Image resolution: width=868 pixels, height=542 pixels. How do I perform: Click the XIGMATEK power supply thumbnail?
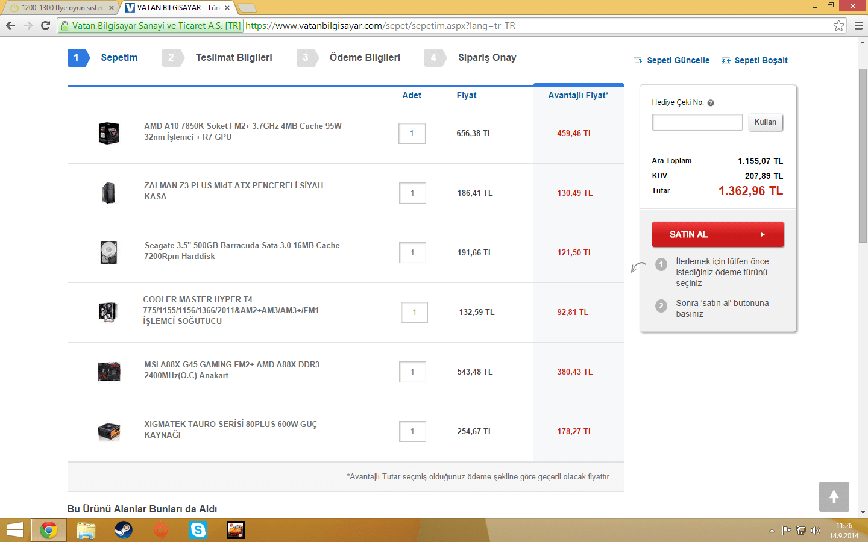pyautogui.click(x=109, y=431)
